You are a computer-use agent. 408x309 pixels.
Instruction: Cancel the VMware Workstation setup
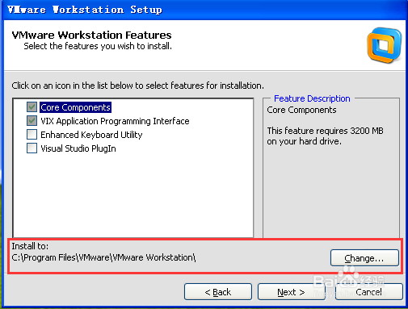368,292
